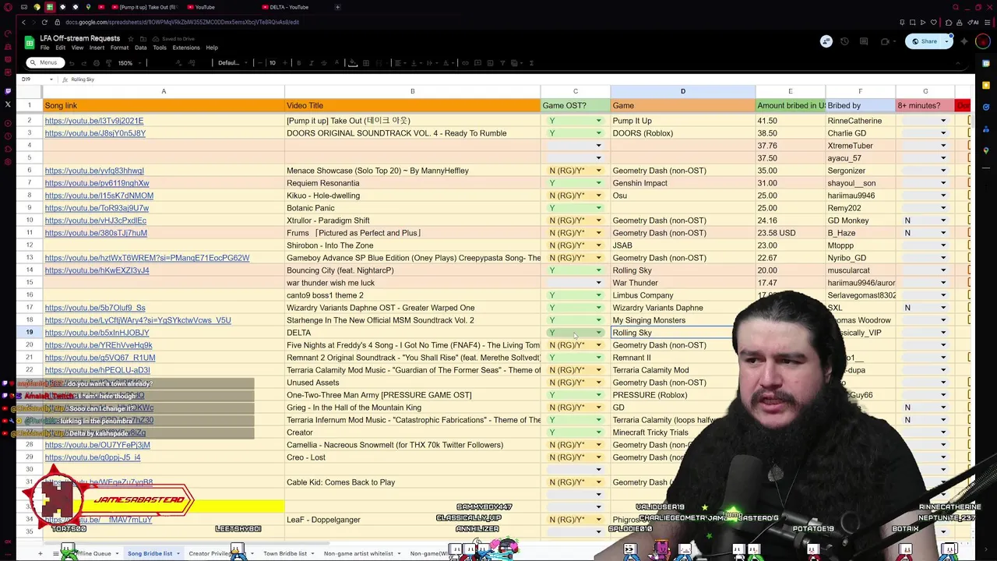The width and height of the screenshot is (997, 561).
Task: Open the youtu.be/OU7YFePj3jM link
Action: pos(97,445)
